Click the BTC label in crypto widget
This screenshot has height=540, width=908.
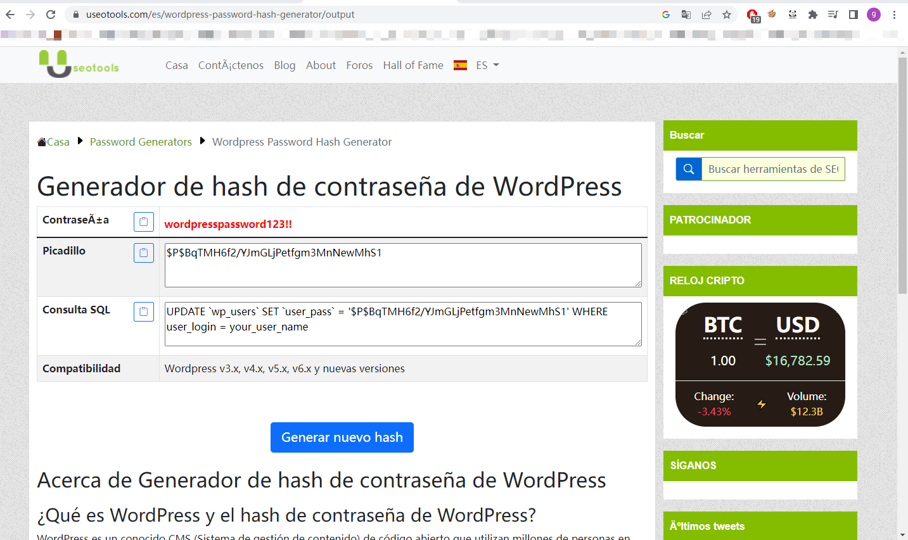723,325
